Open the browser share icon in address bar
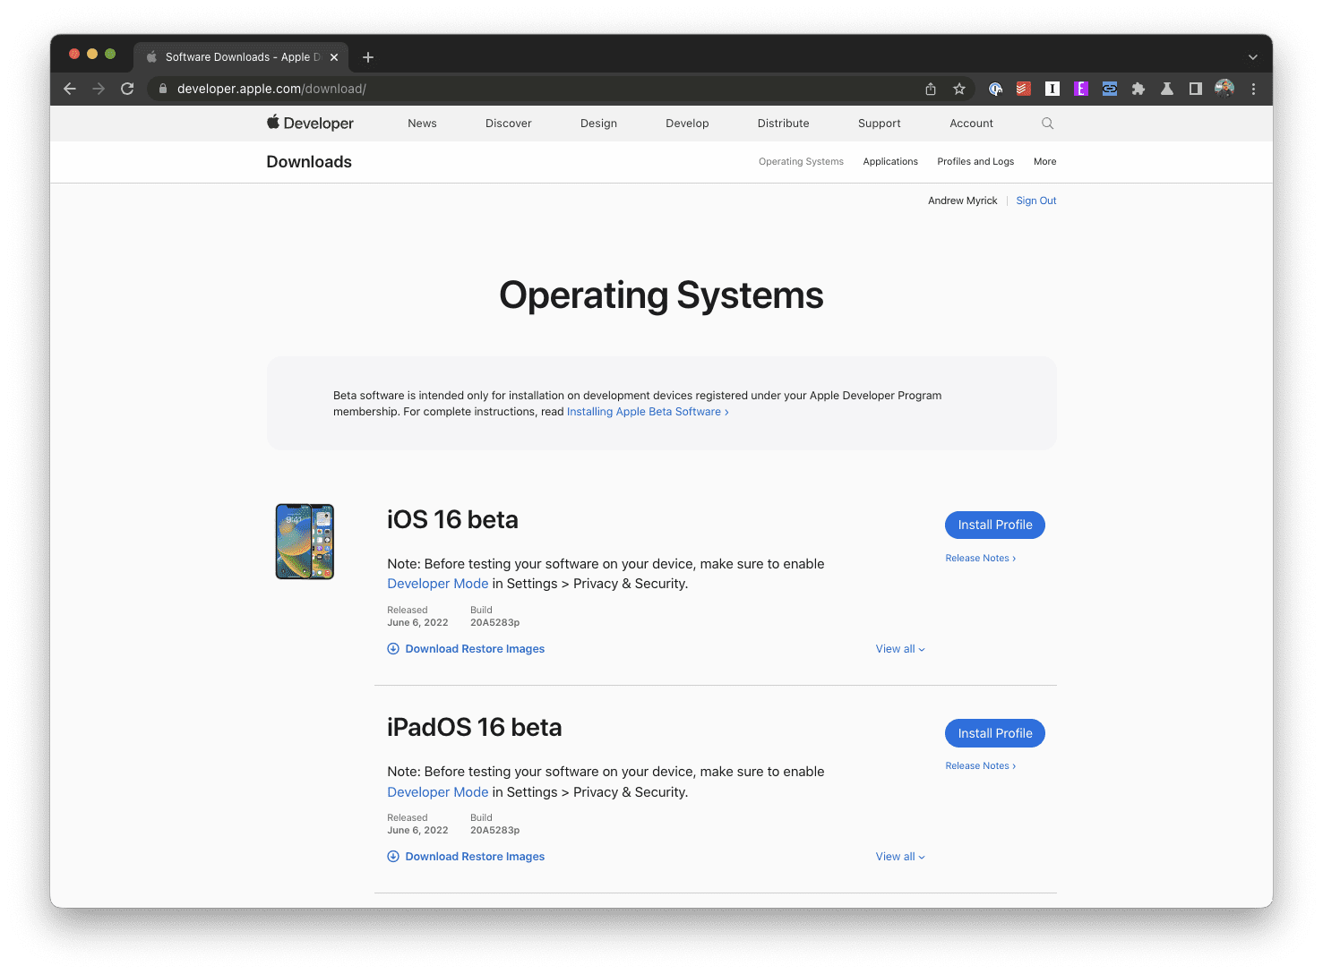This screenshot has height=974, width=1323. coord(931,89)
